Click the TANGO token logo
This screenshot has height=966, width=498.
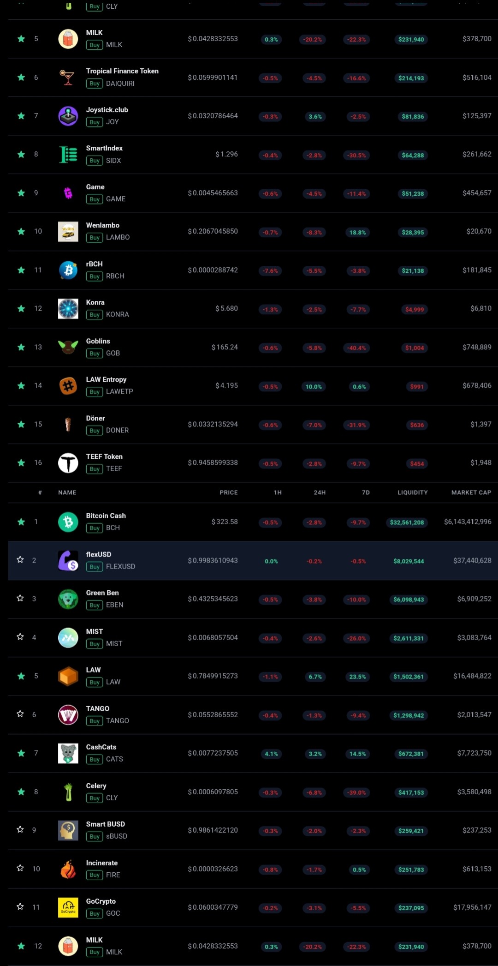pyautogui.click(x=68, y=715)
